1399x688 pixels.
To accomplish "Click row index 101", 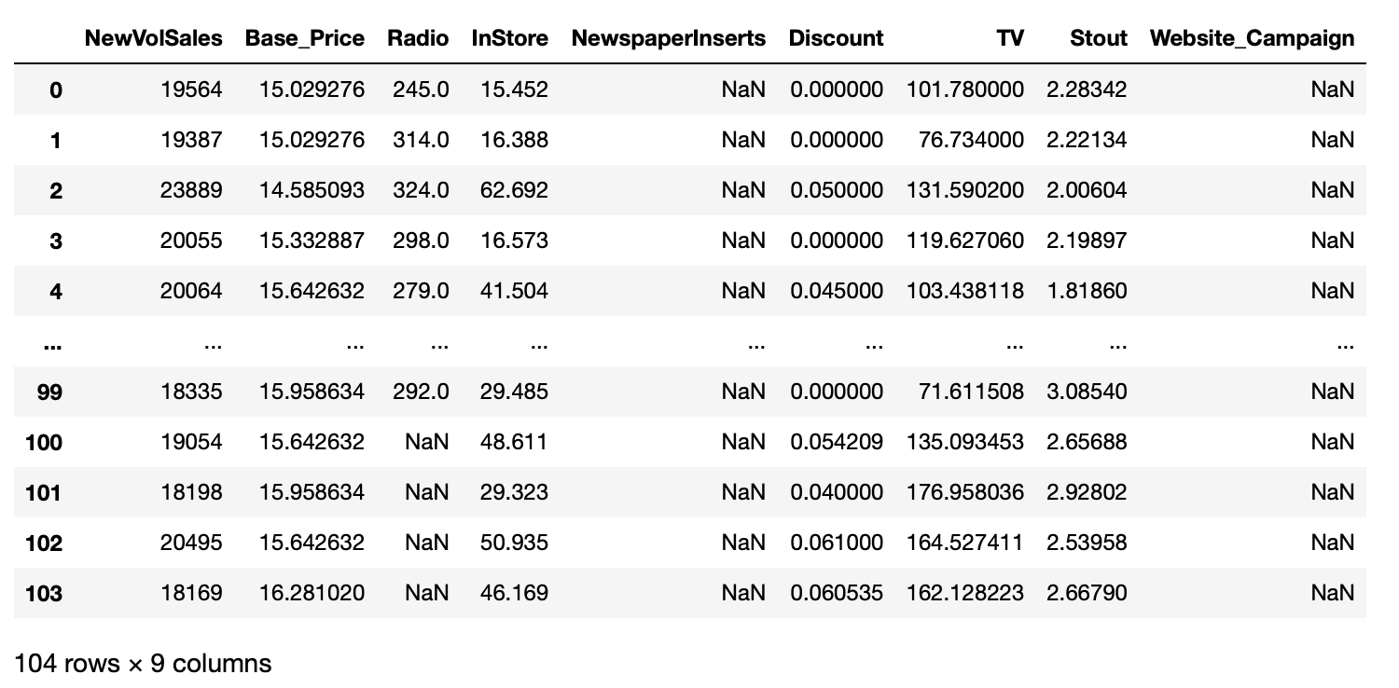I will (45, 492).
